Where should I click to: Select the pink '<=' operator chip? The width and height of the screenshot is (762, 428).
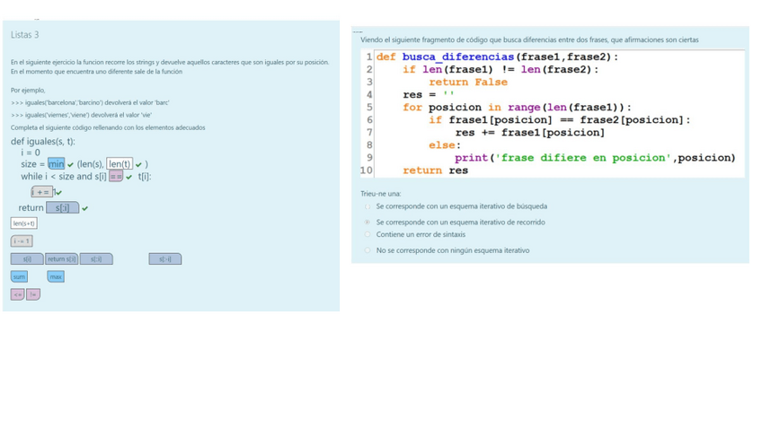(x=17, y=294)
